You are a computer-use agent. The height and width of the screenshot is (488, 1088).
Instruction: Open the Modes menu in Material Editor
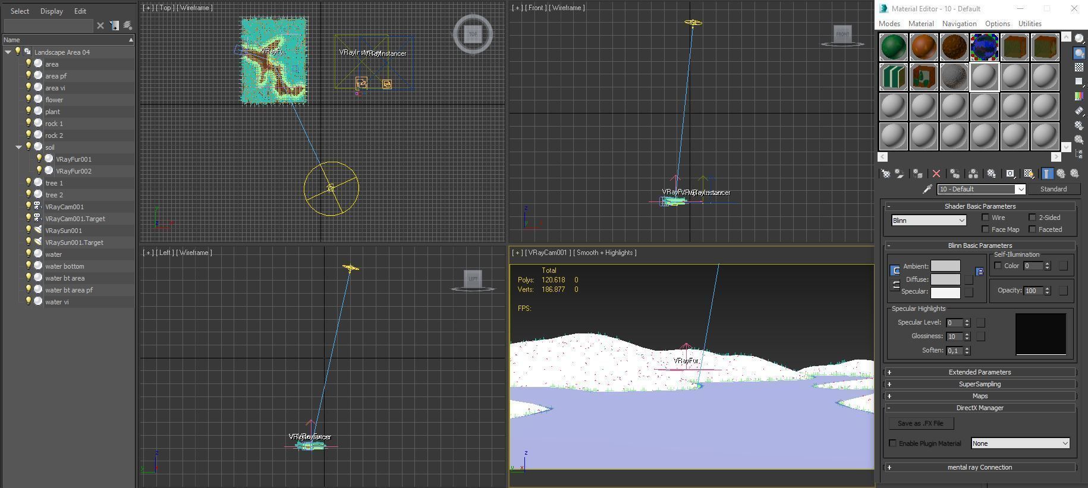[x=889, y=24]
